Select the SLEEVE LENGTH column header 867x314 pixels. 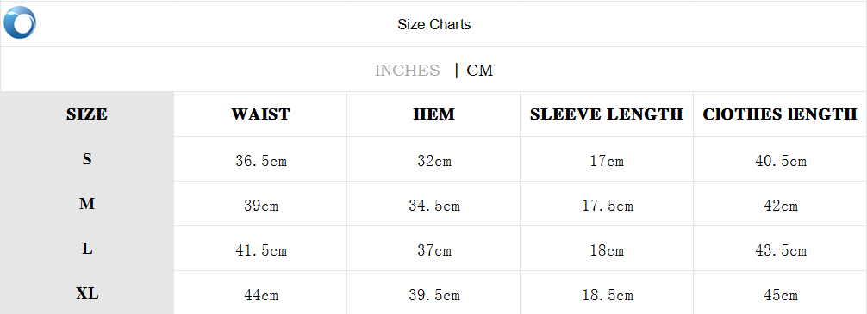pyautogui.click(x=607, y=114)
